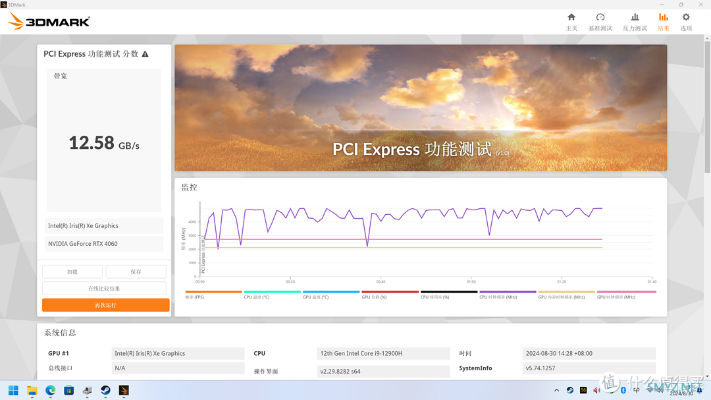Launch Microsoft Edge from taskbar
This screenshot has height=400, width=711.
pos(50,391)
